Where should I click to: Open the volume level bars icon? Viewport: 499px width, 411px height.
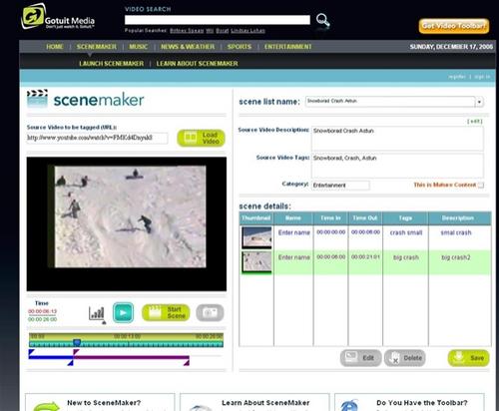coord(97,313)
